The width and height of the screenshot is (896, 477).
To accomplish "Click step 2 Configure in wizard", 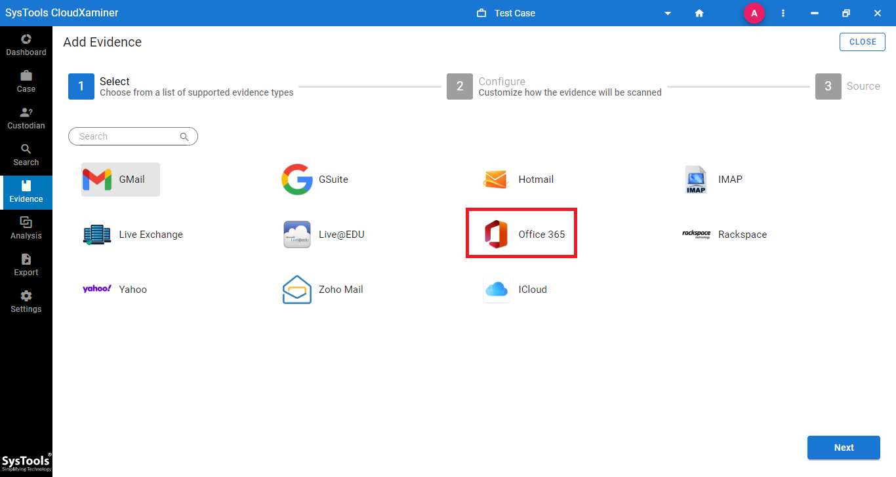I will [554, 86].
